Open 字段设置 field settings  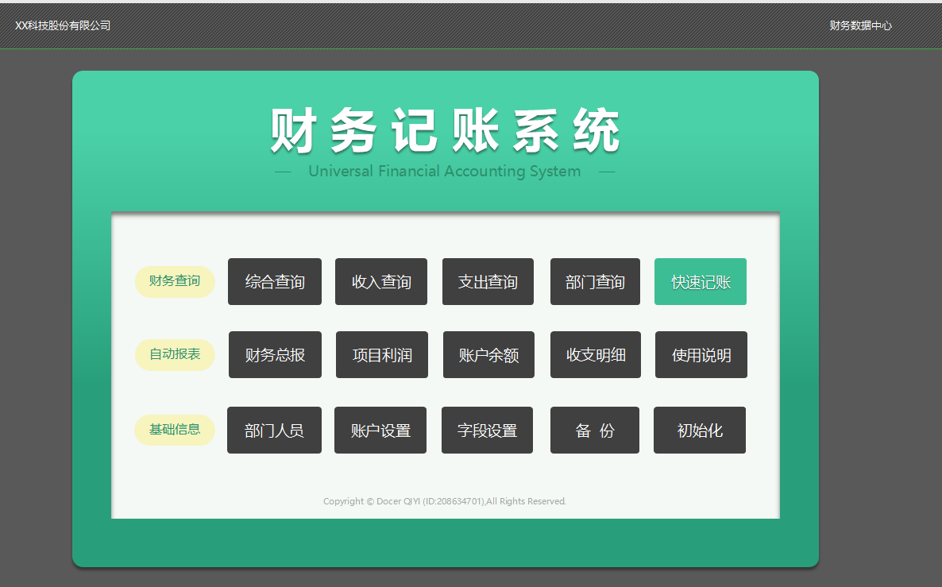click(487, 430)
